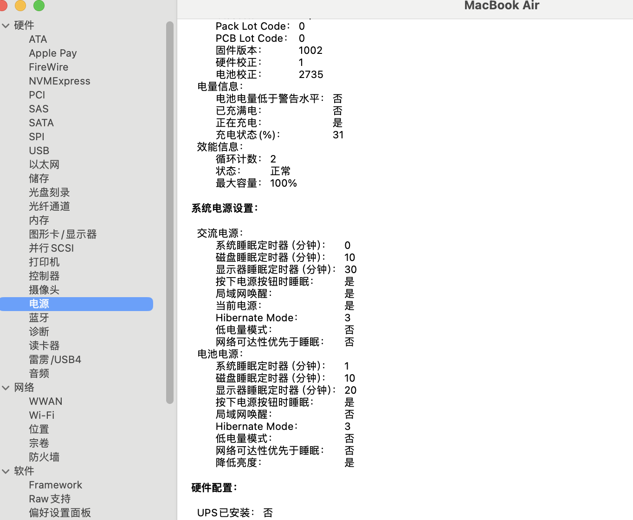Select the 摄像头 hardware item

44,290
